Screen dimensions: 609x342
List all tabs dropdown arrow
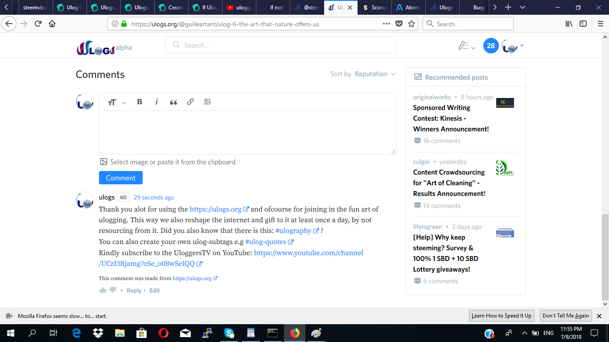(x=523, y=8)
